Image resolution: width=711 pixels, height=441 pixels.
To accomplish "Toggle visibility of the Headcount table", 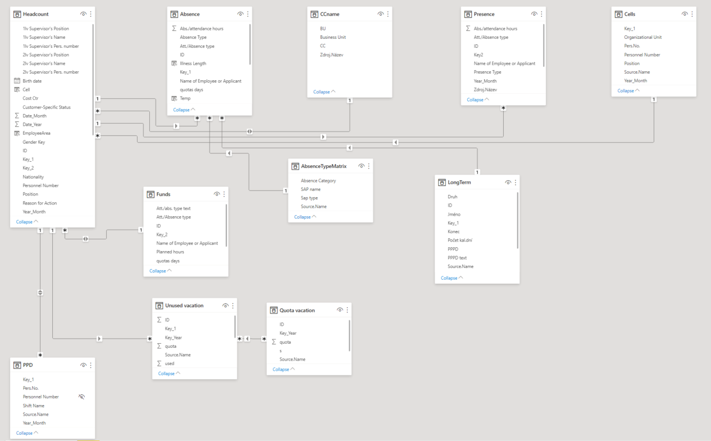I will coord(83,14).
